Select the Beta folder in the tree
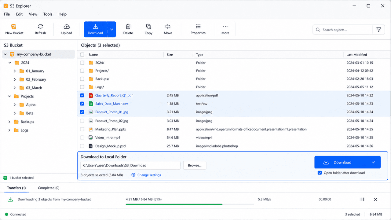Image resolution: width=391 pixels, height=220 pixels. 30,113
